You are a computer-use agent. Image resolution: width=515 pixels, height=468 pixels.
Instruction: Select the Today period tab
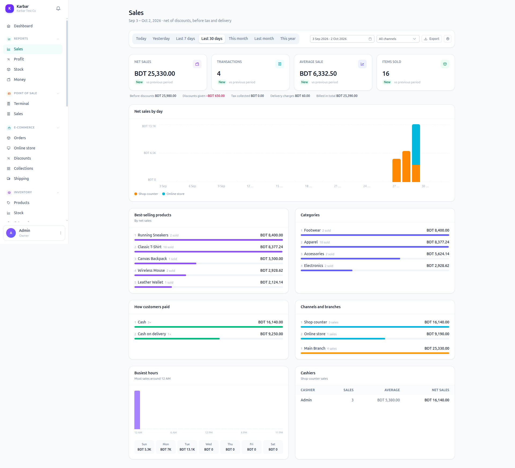point(141,39)
